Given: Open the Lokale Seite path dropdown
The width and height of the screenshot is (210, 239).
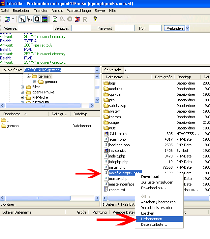Looking at the screenshot, I should pyautogui.click(x=97, y=70).
